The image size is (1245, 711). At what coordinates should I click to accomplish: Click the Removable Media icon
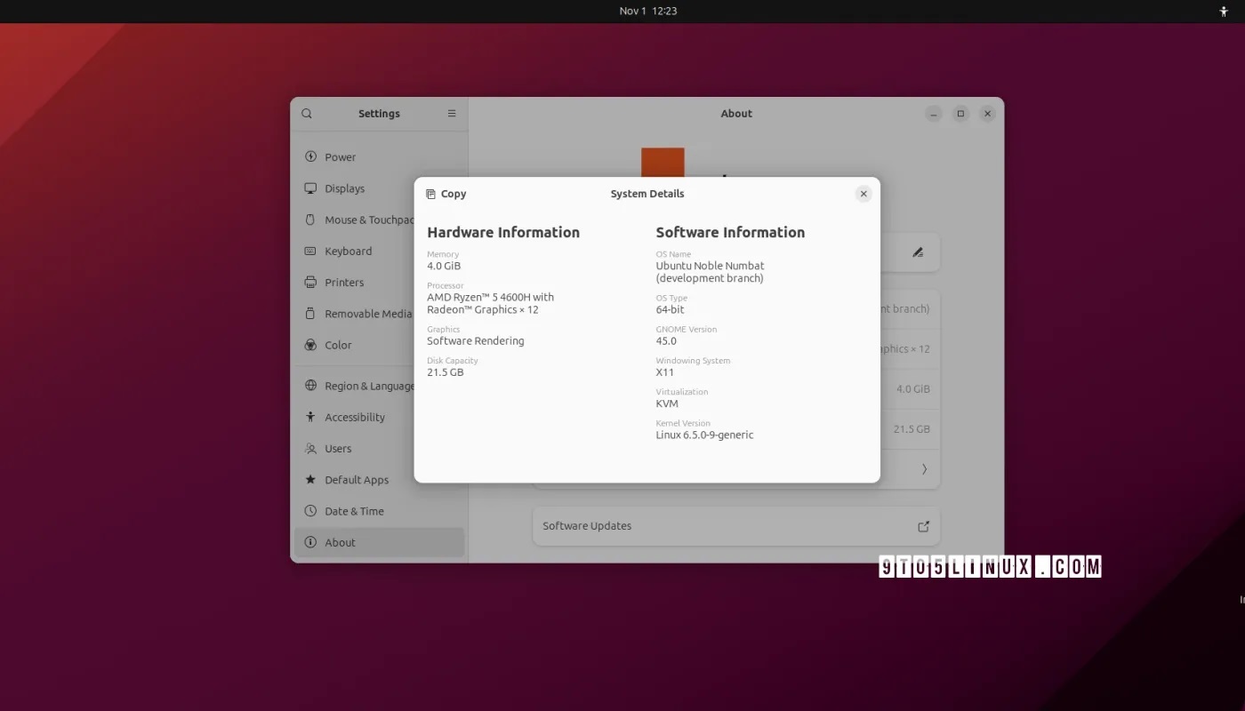310,314
